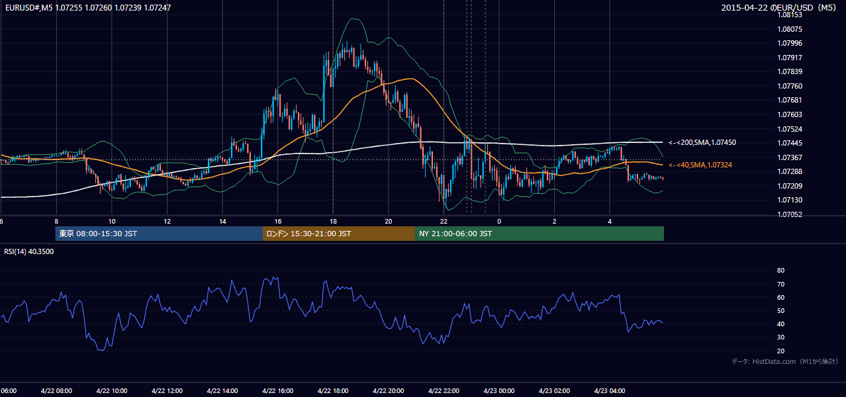The image size is (846, 397).
Task: Click the 40 SMA 1.07324 label
Action: 701,164
